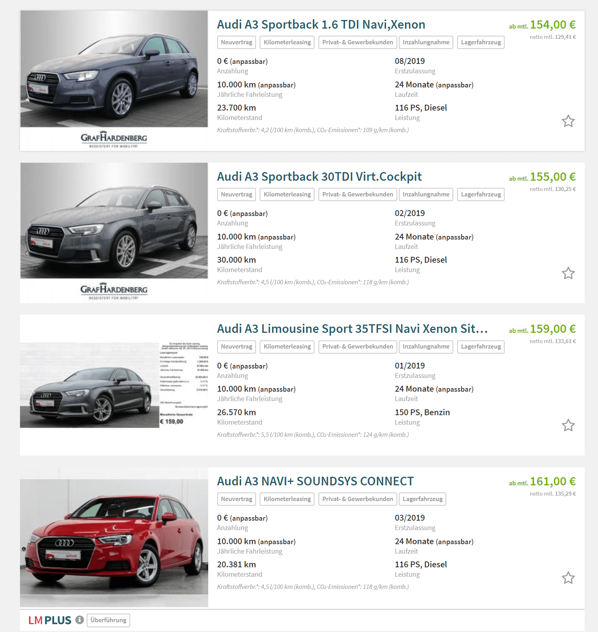Favorite the Audi A3 Limousine Sport listing star
This screenshot has height=632, width=598.
(568, 425)
